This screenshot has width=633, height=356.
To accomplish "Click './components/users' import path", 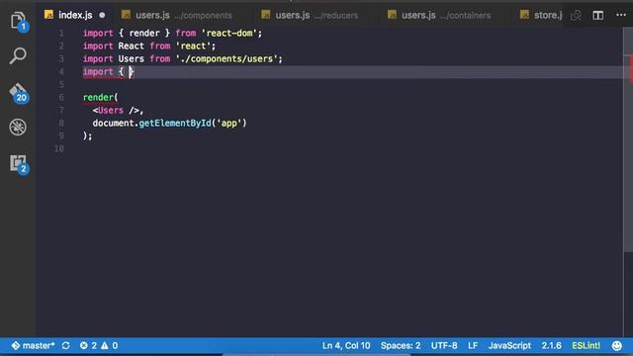I will [x=226, y=59].
